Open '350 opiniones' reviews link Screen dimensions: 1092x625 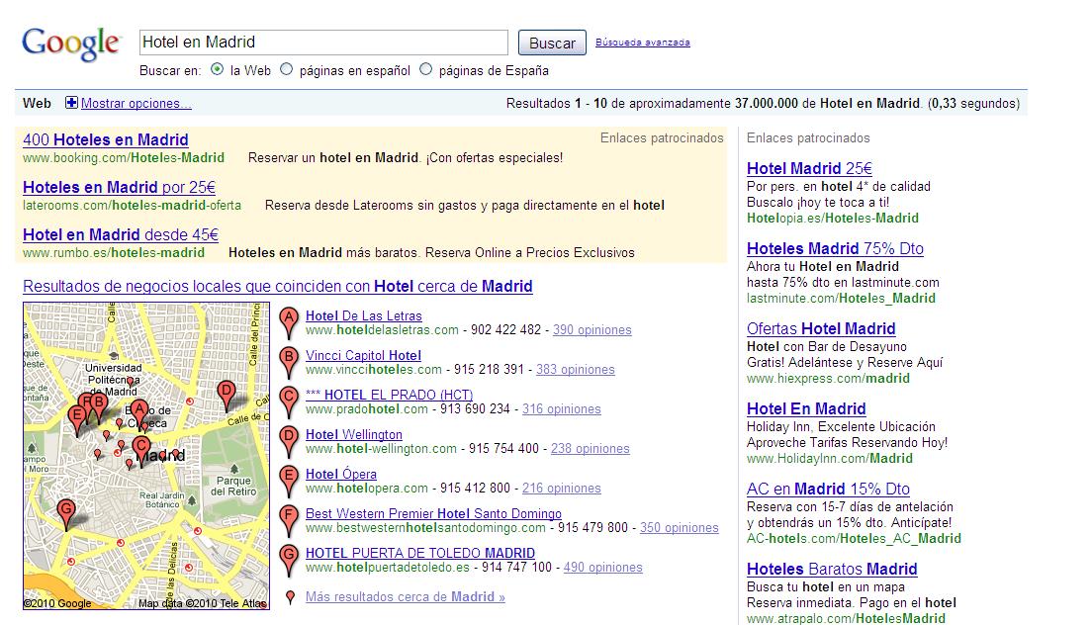(x=679, y=527)
